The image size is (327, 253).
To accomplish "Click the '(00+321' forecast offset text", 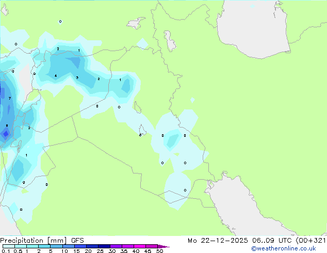I will (x=310, y=241).
